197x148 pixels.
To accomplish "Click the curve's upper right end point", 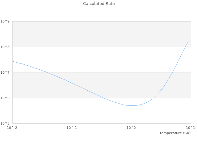I will coord(188,41).
